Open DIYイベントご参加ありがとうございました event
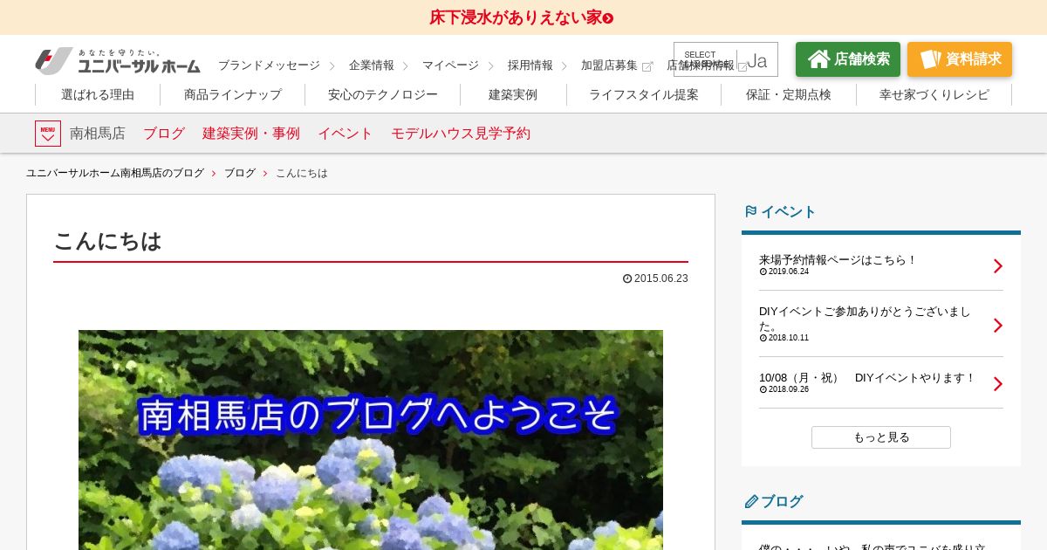1047x550 pixels. coord(865,318)
